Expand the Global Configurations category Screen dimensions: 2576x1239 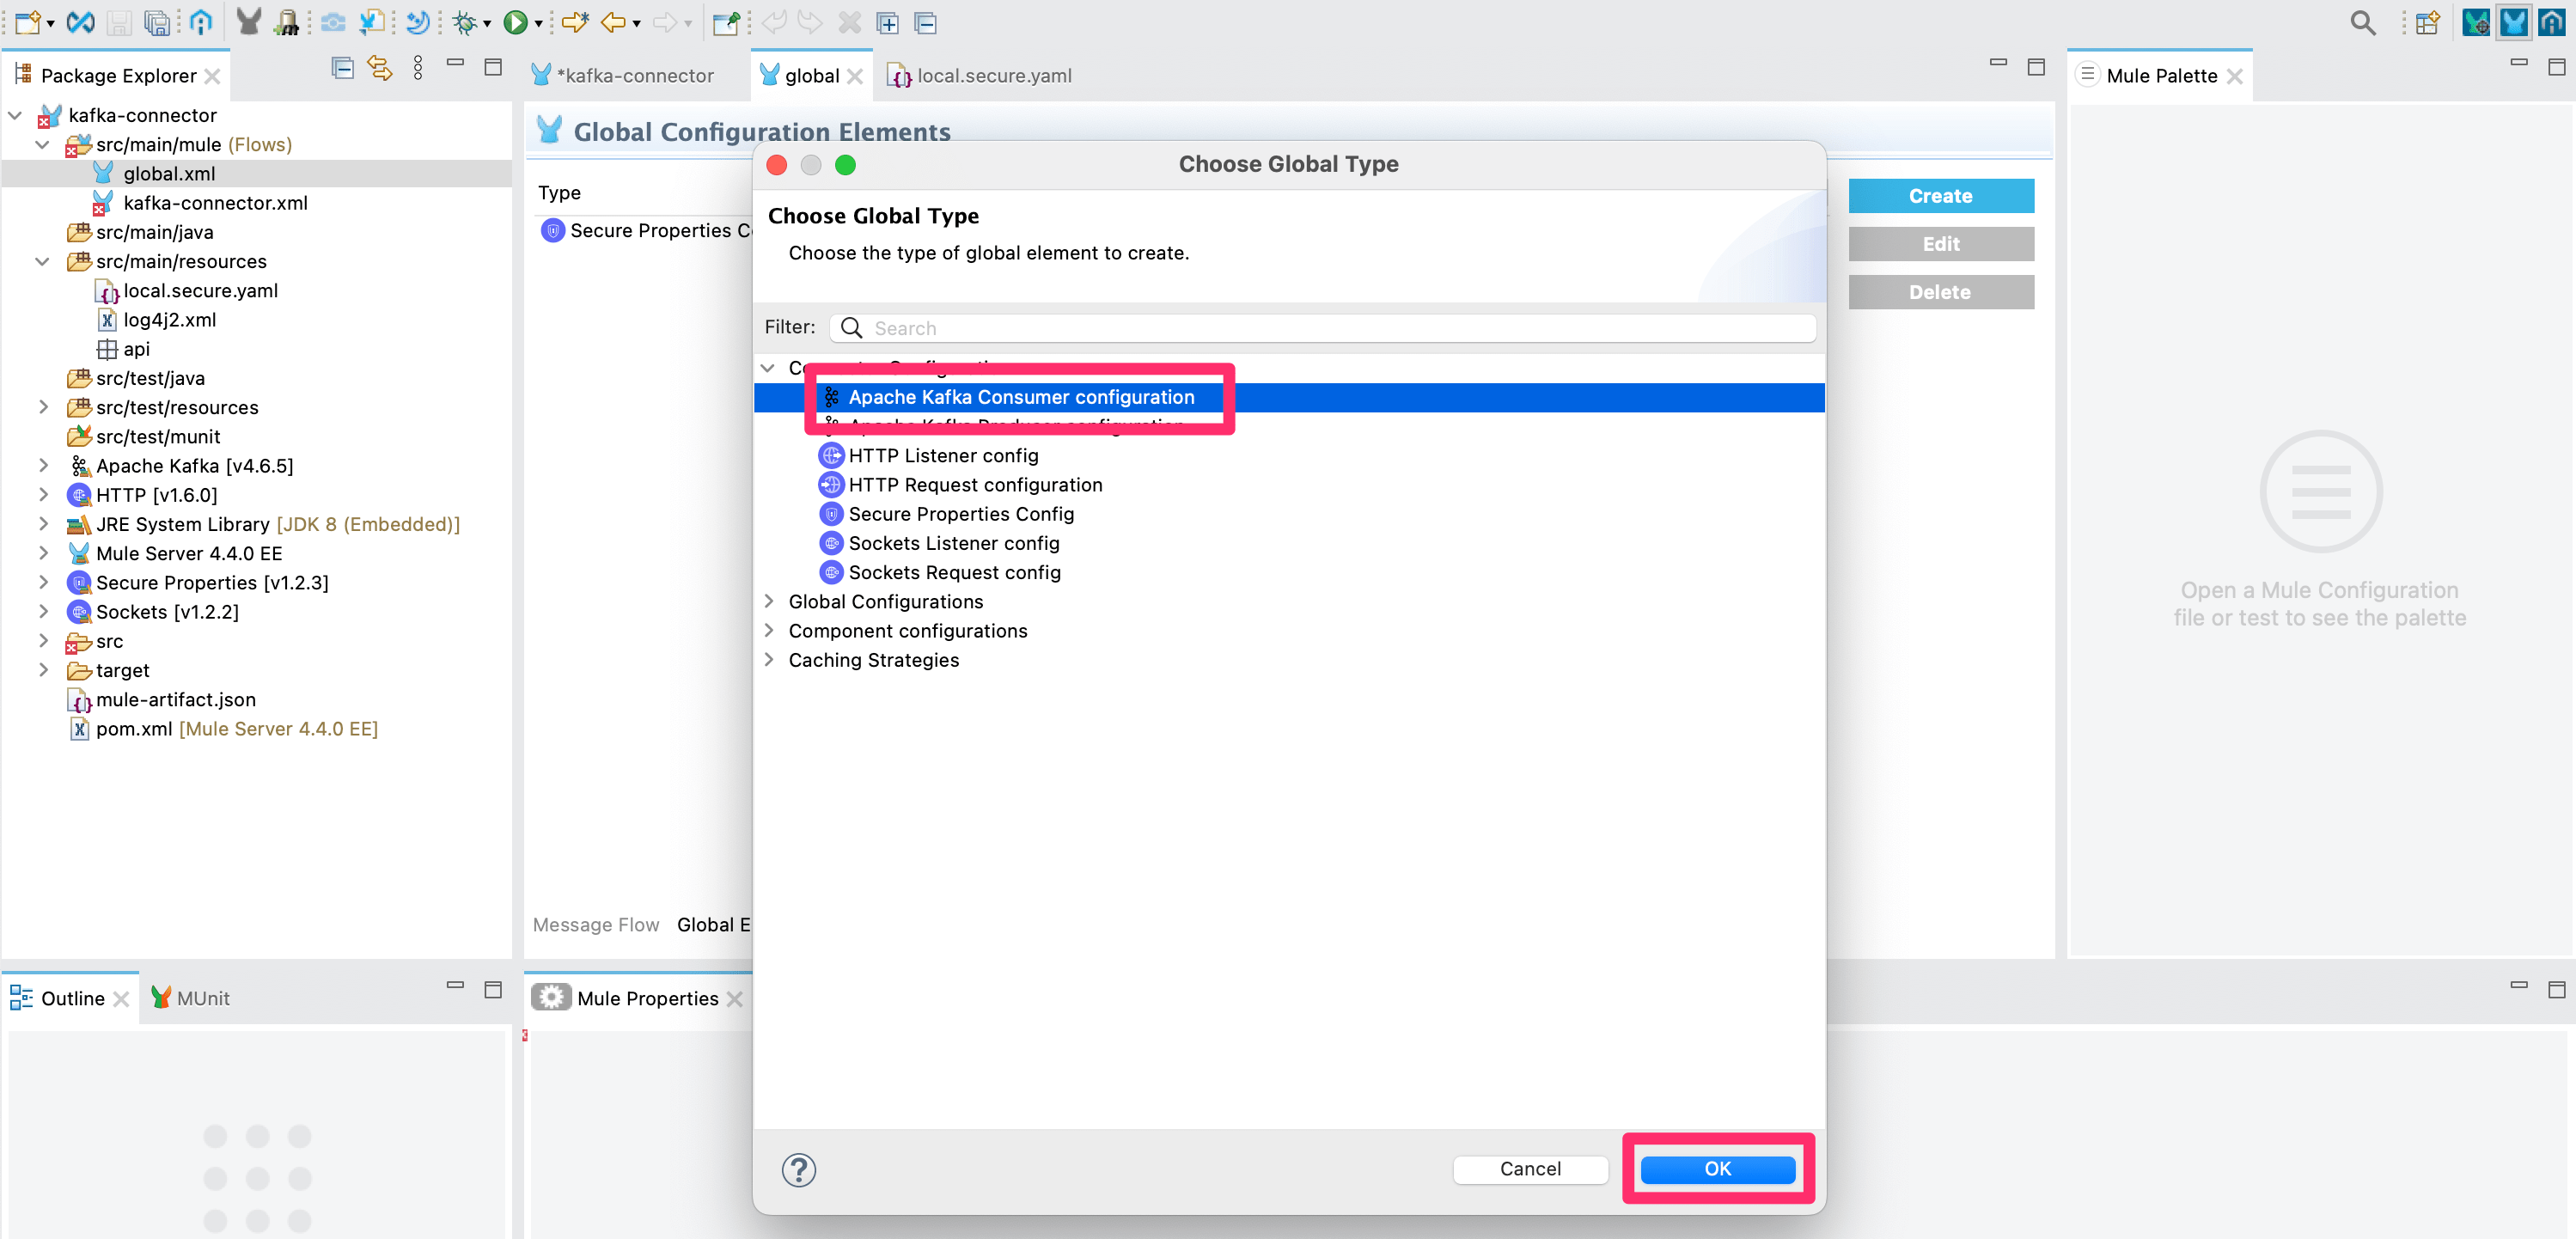(769, 601)
